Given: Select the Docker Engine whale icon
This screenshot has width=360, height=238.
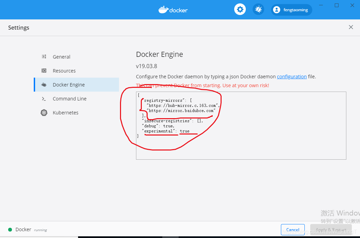Looking at the screenshot, I should pyautogui.click(x=44, y=84).
